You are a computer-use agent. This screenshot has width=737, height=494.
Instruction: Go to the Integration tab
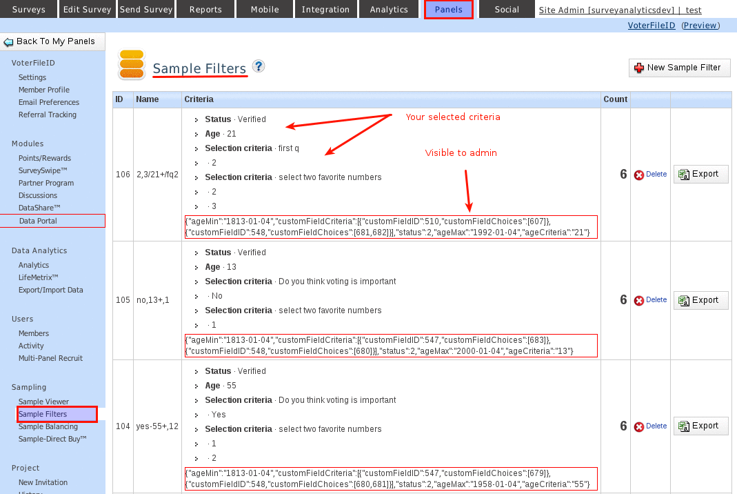pos(325,10)
